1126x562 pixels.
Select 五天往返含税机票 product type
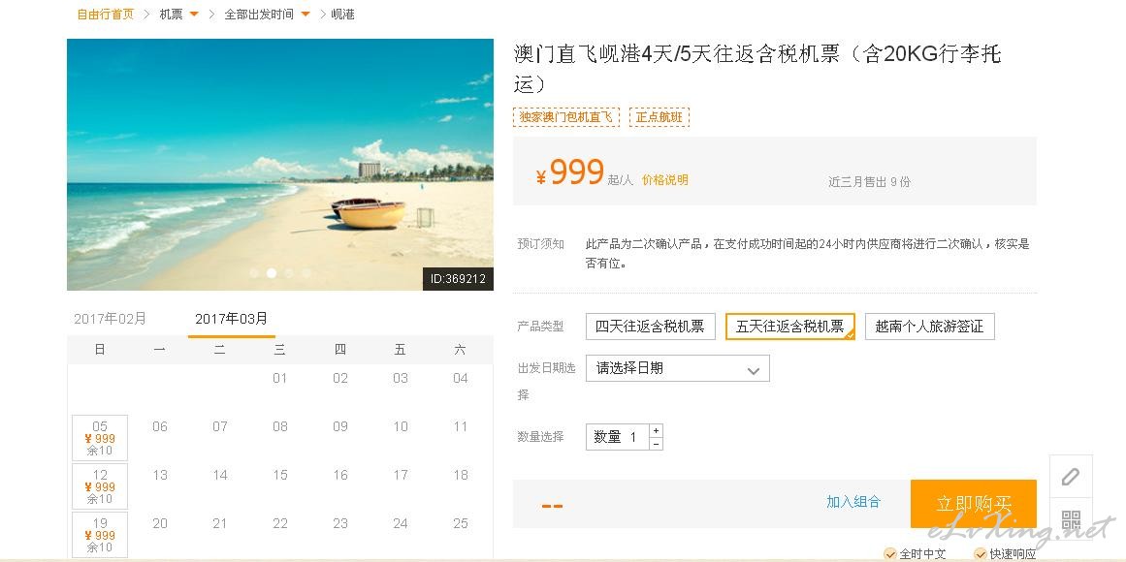(x=789, y=327)
